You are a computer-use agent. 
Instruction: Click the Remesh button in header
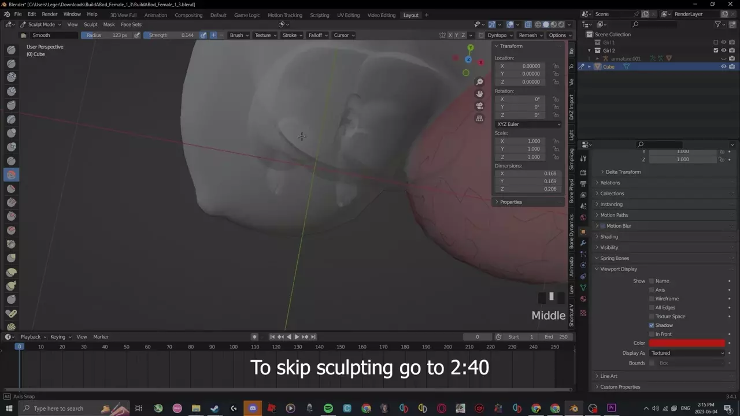527,35
